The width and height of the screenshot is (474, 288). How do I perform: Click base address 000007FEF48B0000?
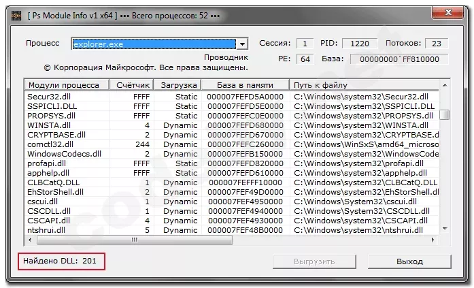click(246, 230)
